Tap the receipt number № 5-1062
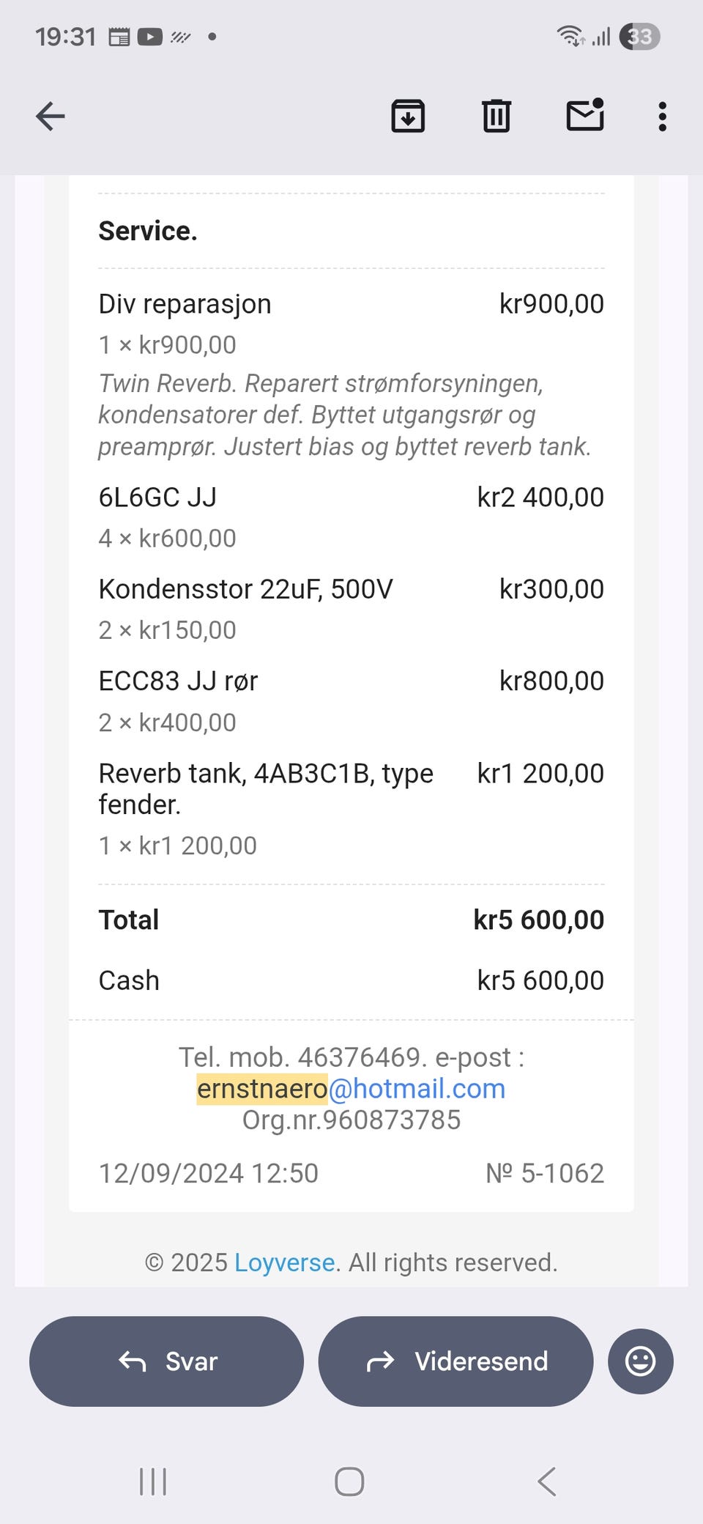 (545, 1173)
